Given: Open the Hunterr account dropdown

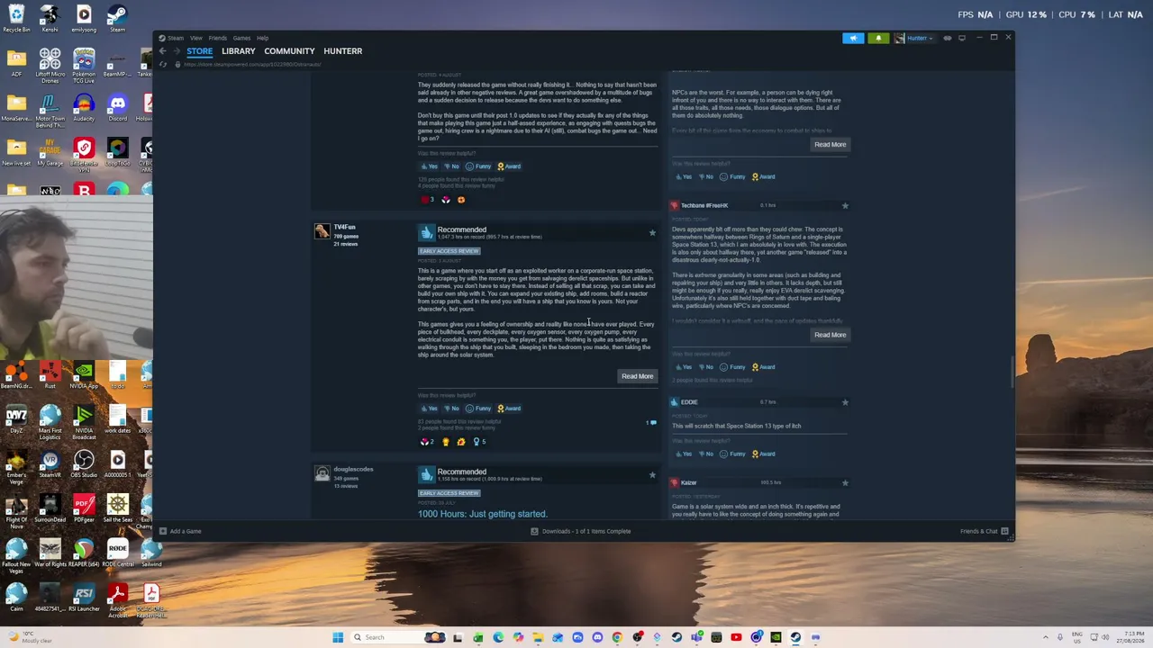Looking at the screenshot, I should tap(914, 38).
